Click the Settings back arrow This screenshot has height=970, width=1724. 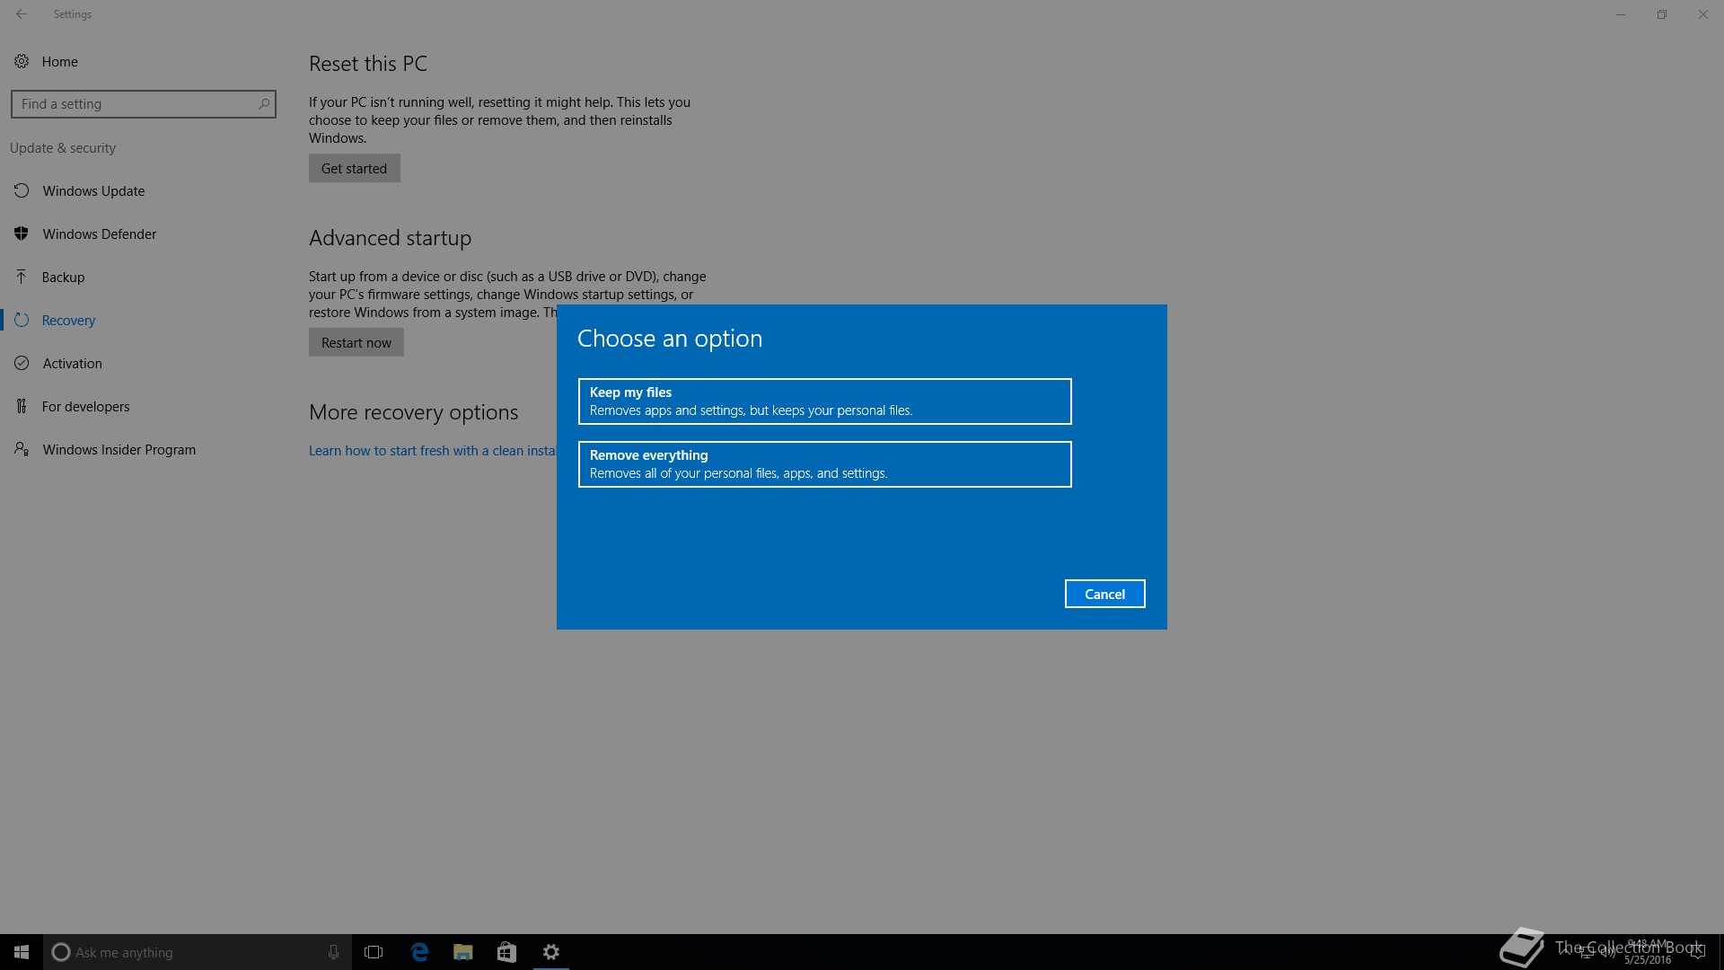22,14
